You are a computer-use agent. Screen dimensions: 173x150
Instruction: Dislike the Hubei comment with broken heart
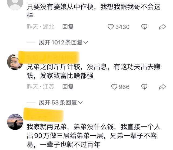tap(144, 27)
